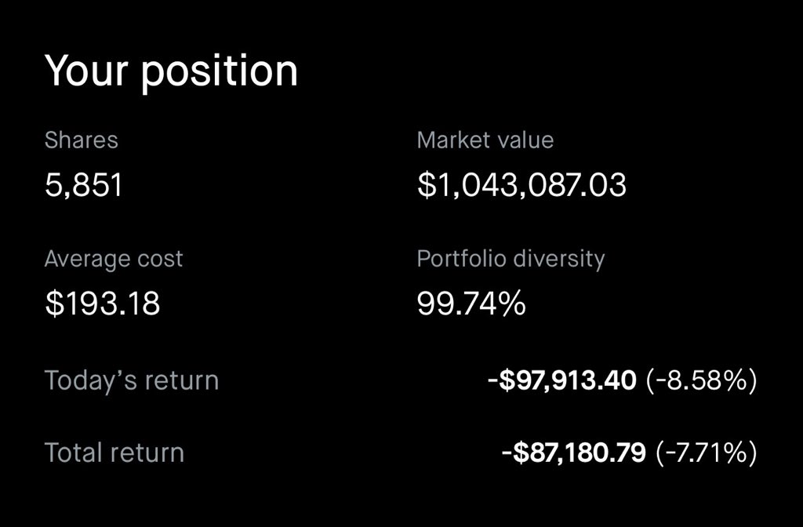The height and width of the screenshot is (527, 803).
Task: Click the $1,043,087.03 market value
Action: click(521, 185)
